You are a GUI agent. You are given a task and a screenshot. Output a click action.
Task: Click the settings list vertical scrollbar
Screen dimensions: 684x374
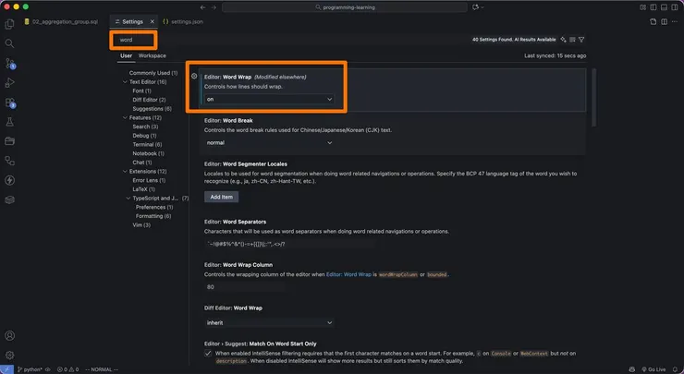pyautogui.click(x=593, y=97)
